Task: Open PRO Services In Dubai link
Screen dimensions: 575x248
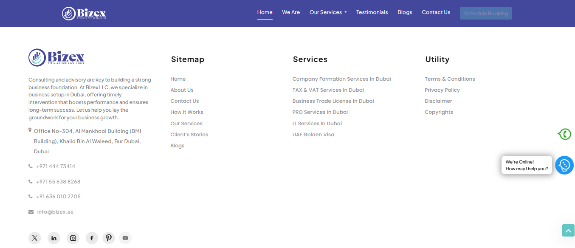Action: [320, 112]
